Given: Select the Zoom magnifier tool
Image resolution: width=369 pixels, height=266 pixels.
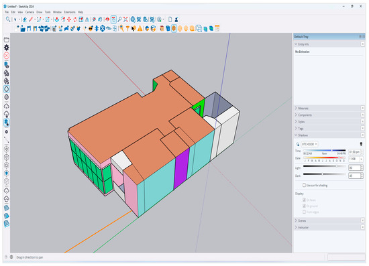Looking at the screenshot, I should (119, 19).
